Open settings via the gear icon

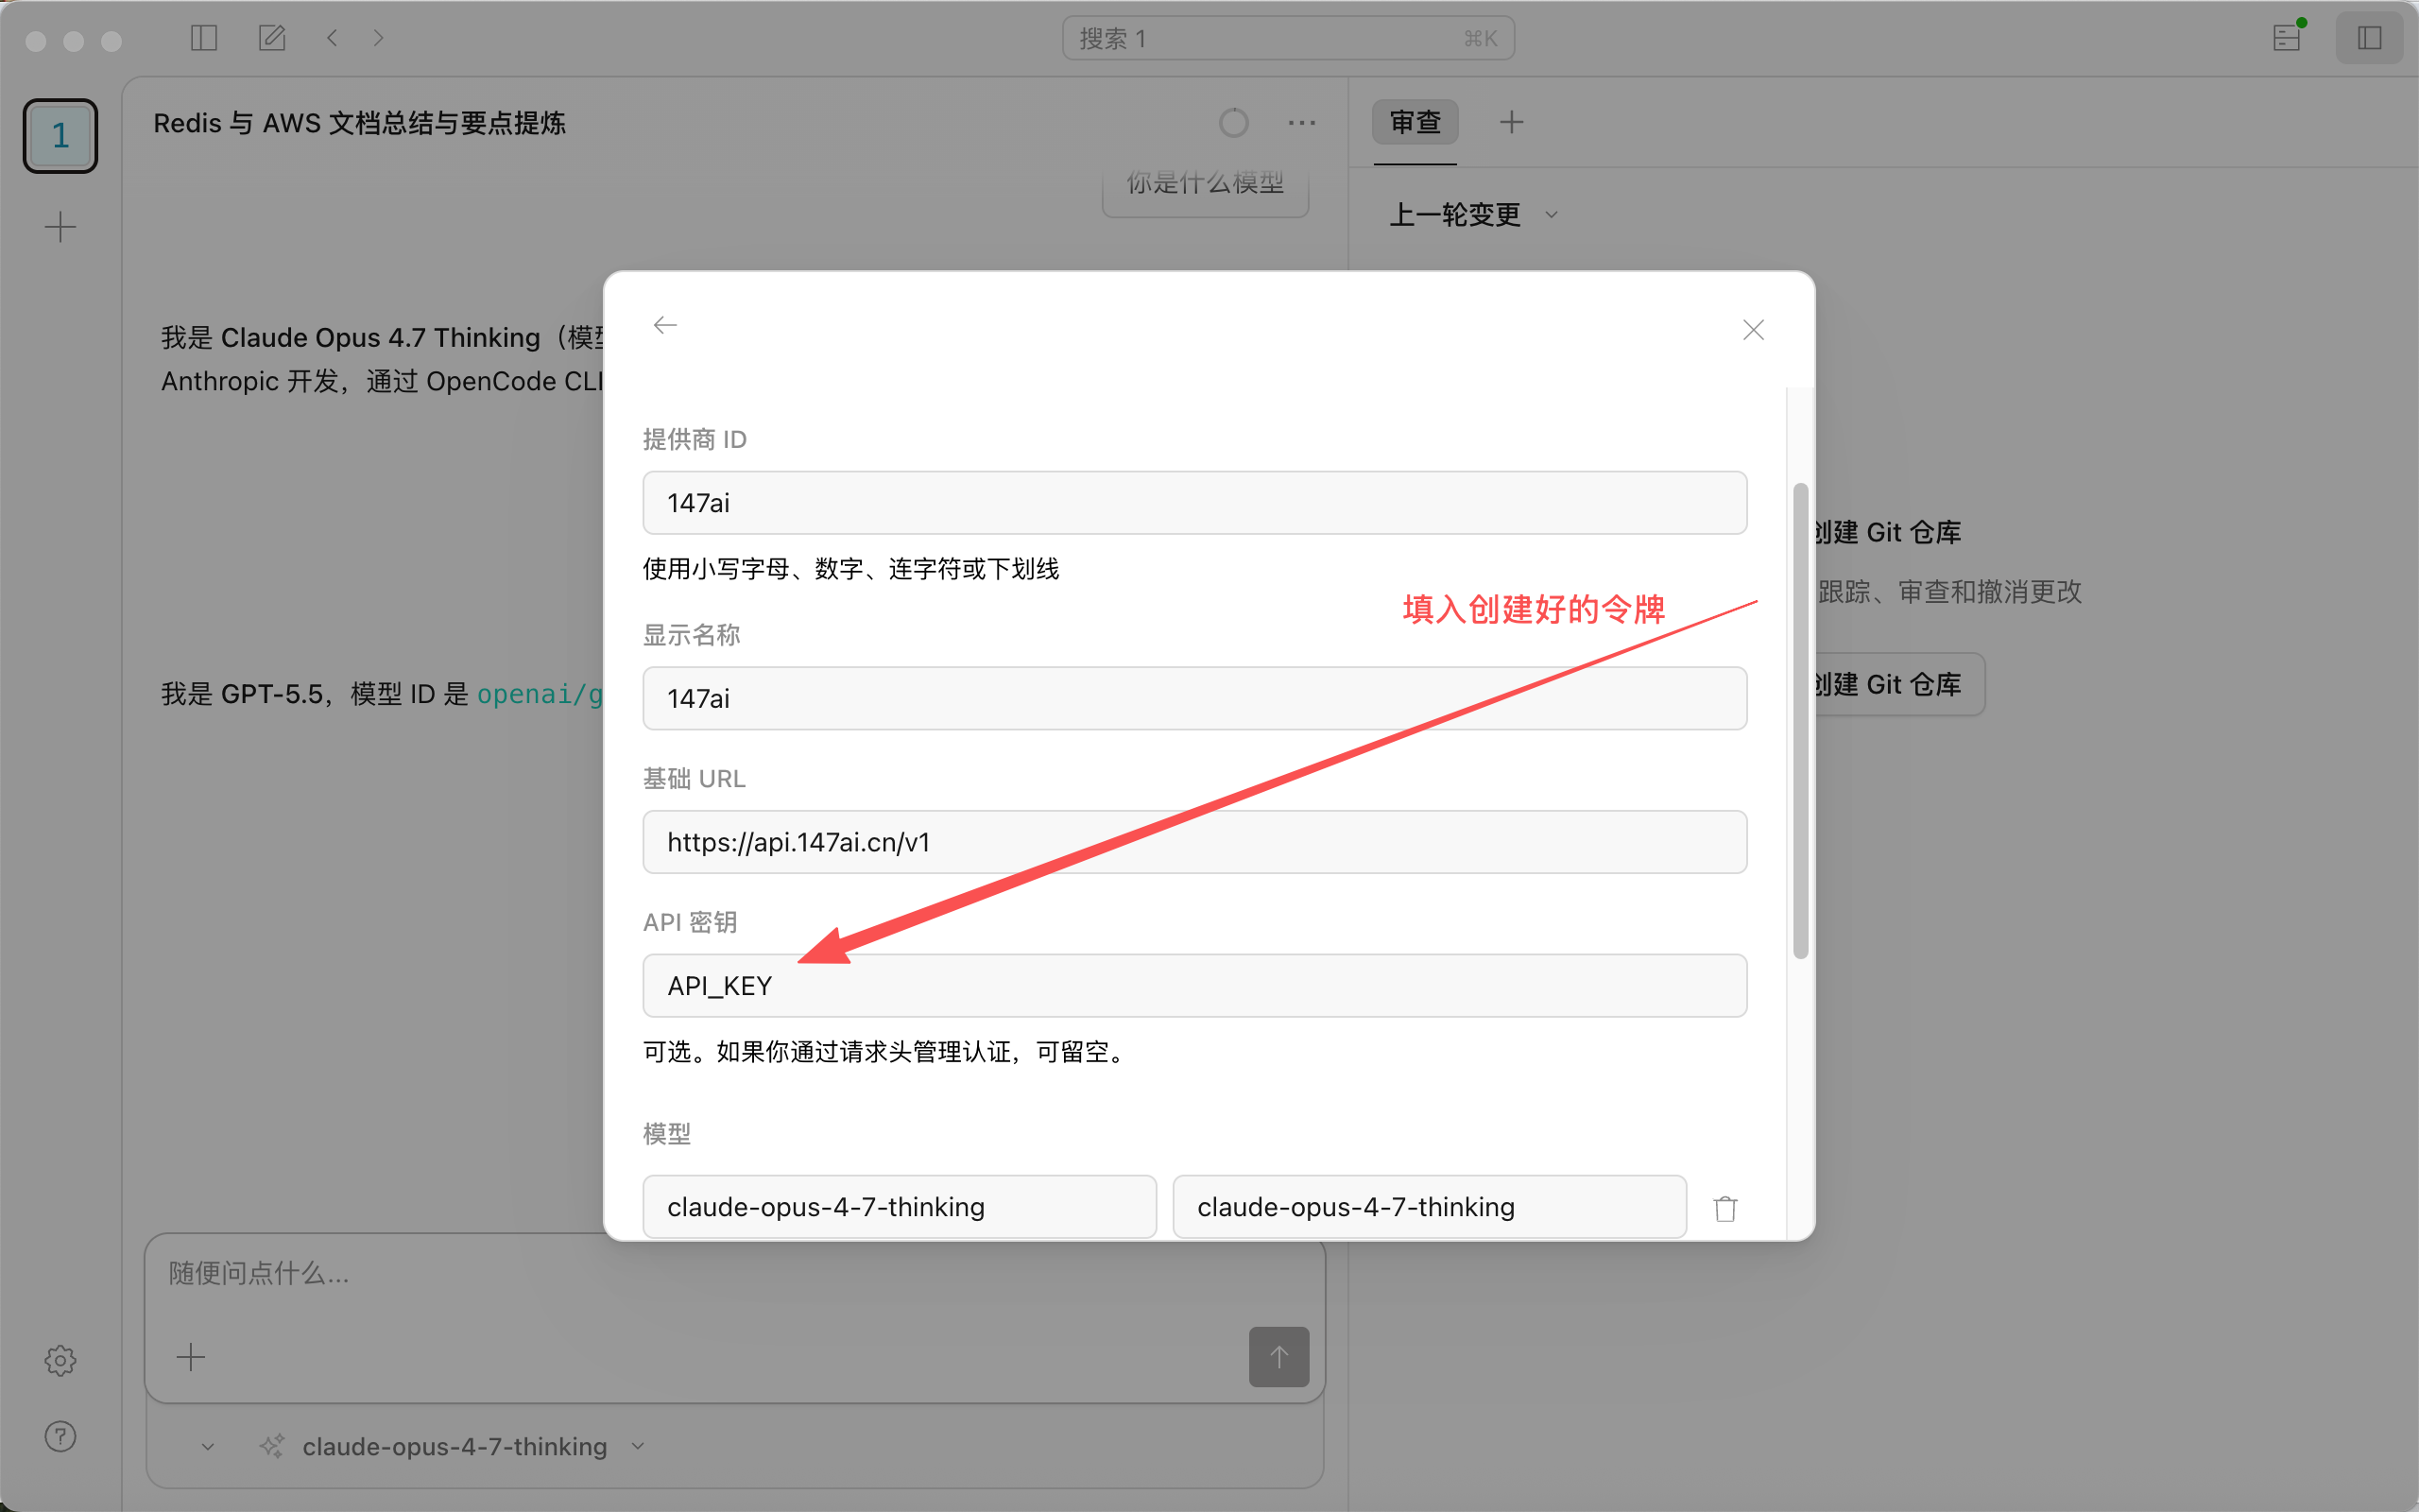[60, 1360]
